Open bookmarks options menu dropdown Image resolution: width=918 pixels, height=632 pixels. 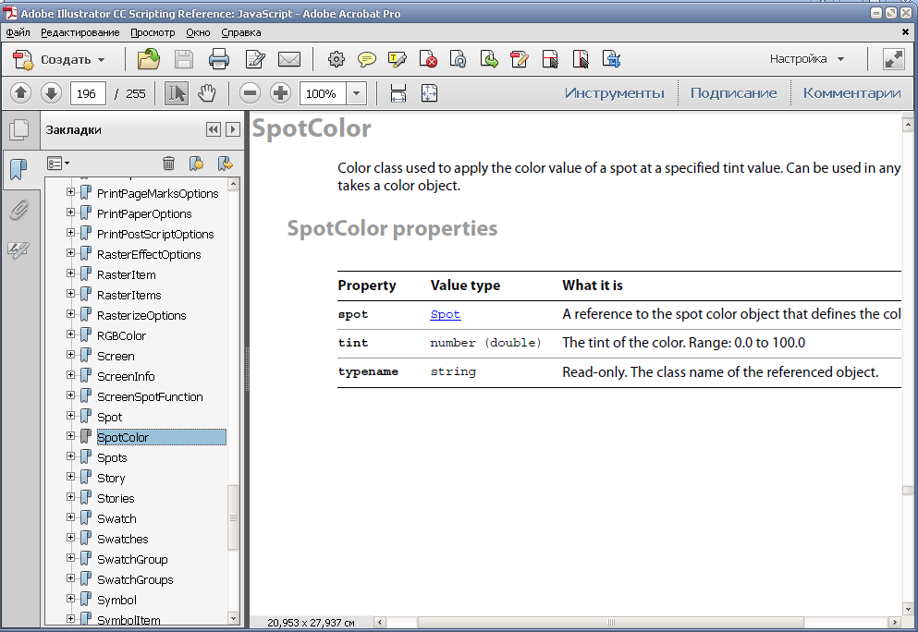pos(58,164)
